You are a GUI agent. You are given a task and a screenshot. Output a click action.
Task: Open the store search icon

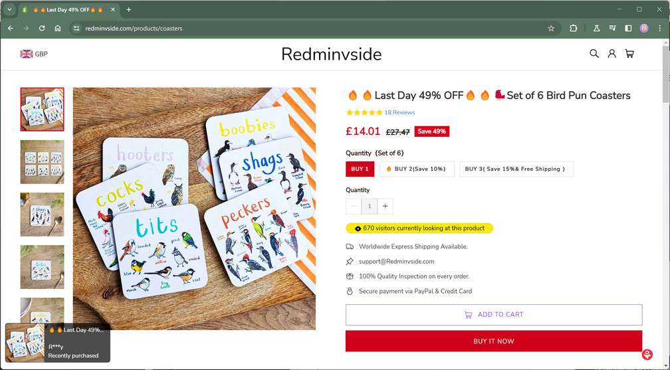click(594, 54)
